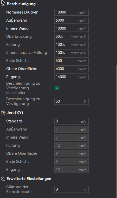Click the Beschleunigung section icon
The image size is (117, 198).
tap(3, 4)
